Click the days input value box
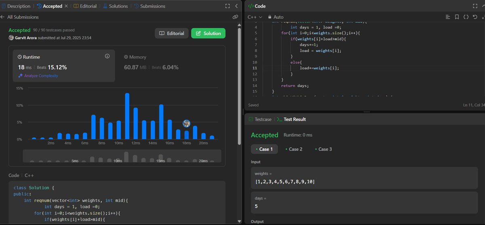Image resolution: width=485 pixels, height=225 pixels. tap(365, 202)
